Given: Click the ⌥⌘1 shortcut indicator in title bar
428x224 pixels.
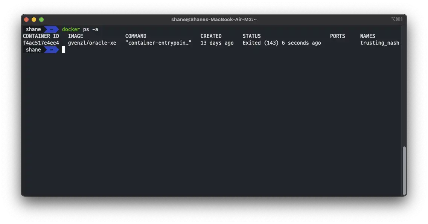Looking at the screenshot, I should click(x=397, y=19).
